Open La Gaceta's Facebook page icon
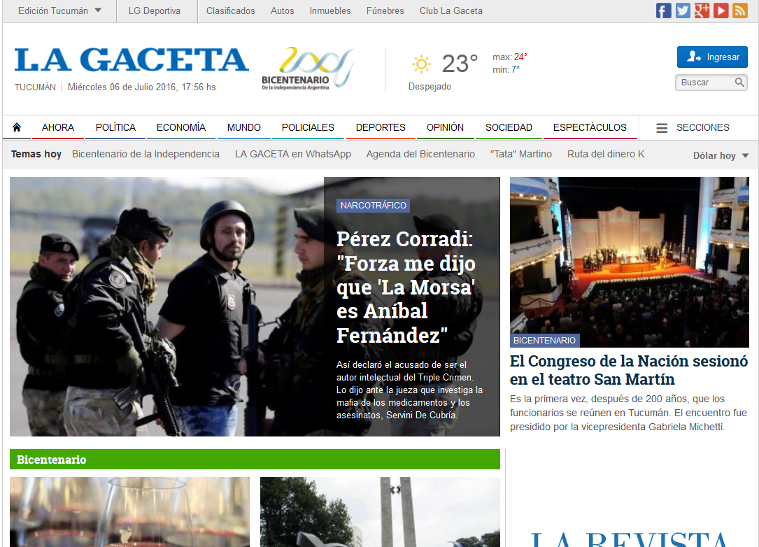The height and width of the screenshot is (547, 759). pyautogui.click(x=663, y=10)
